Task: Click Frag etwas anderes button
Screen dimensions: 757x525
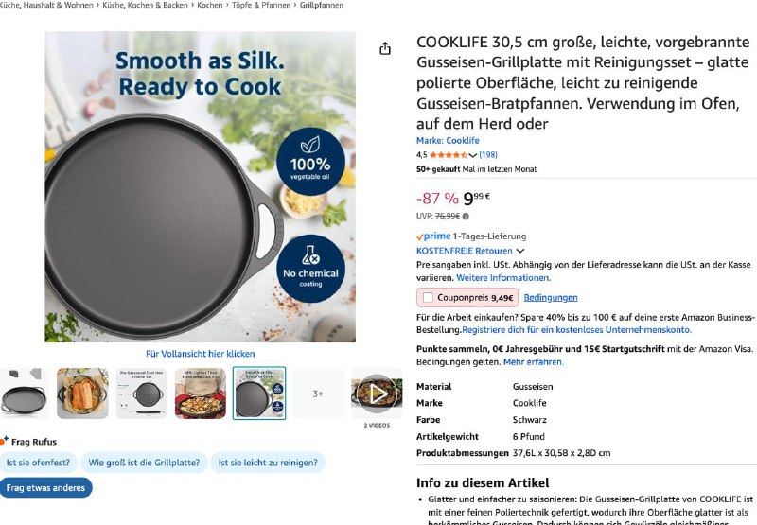Action: coord(46,488)
